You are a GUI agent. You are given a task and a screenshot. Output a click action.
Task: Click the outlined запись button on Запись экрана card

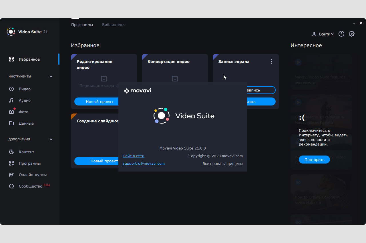click(x=261, y=90)
